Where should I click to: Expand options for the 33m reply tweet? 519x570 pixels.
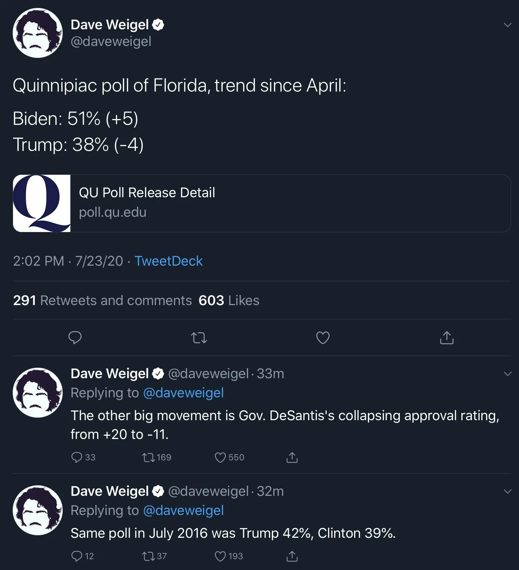(507, 374)
